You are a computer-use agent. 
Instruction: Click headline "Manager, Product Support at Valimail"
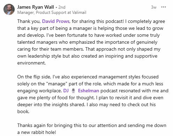click(52, 12)
